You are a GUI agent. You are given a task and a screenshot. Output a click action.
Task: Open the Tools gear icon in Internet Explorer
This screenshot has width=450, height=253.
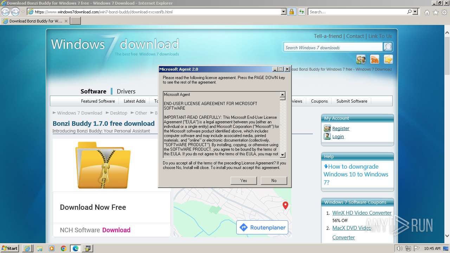(444, 12)
